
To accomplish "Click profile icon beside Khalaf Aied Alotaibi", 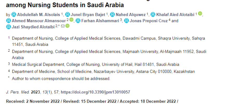I will (x=153, y=15).
